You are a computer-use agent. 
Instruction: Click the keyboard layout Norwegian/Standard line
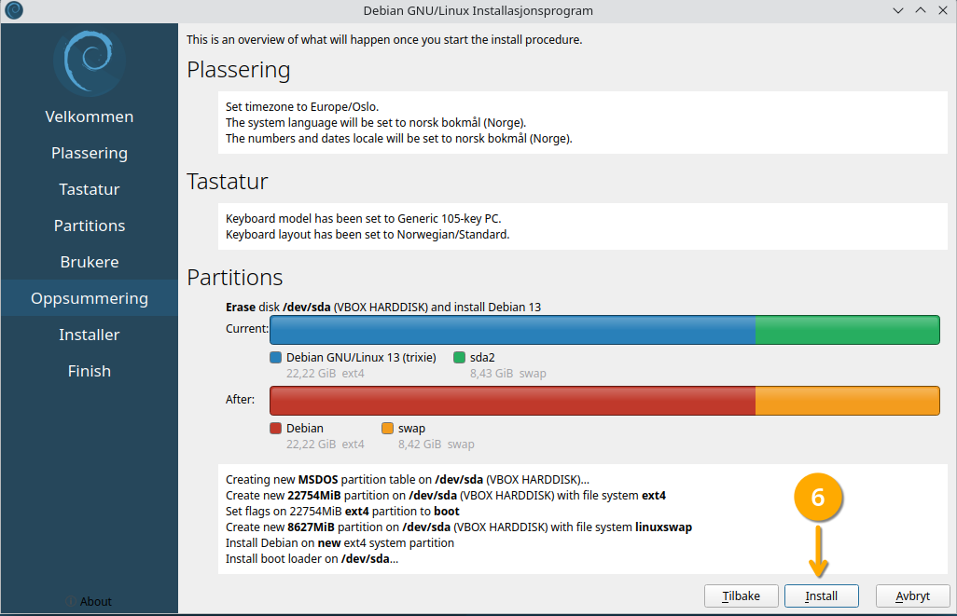(368, 234)
